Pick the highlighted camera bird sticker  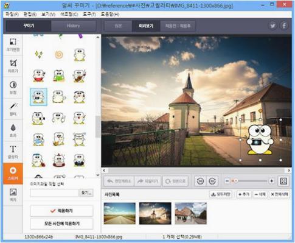click(38, 97)
